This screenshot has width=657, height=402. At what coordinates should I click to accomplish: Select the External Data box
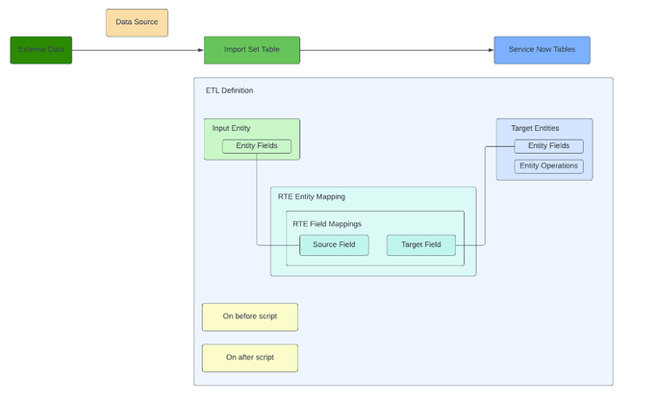click(x=41, y=50)
